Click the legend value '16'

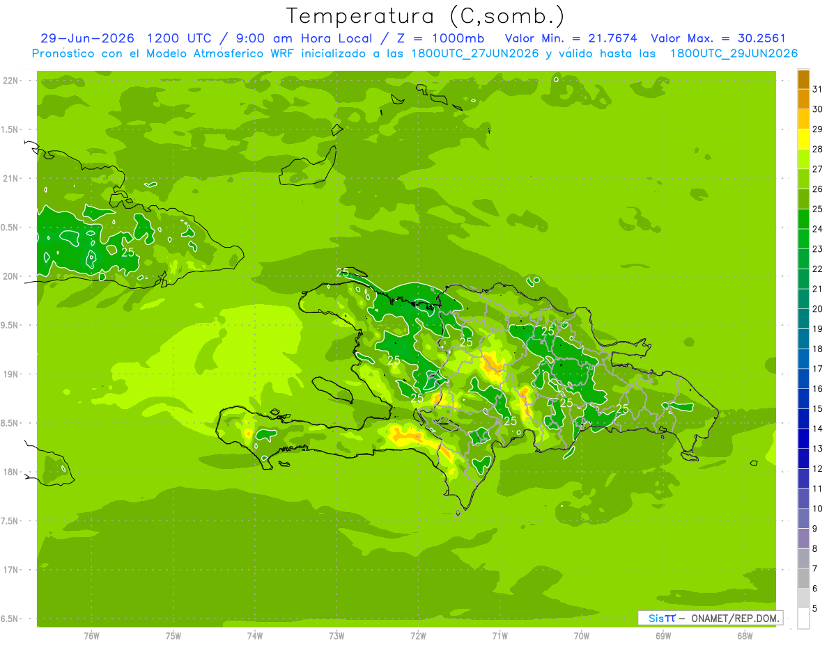(x=818, y=389)
